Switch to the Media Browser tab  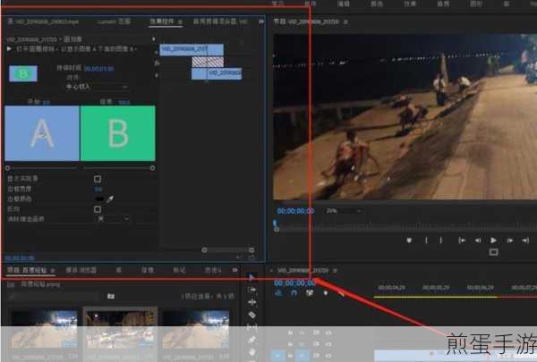[x=81, y=270]
